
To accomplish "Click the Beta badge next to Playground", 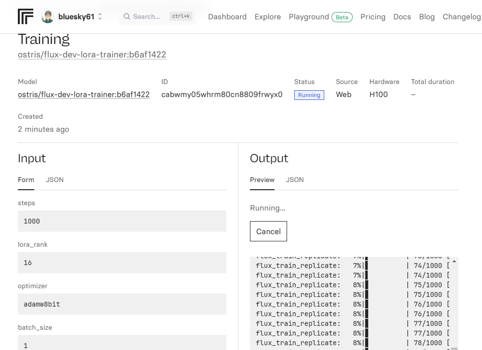I will coord(342,17).
